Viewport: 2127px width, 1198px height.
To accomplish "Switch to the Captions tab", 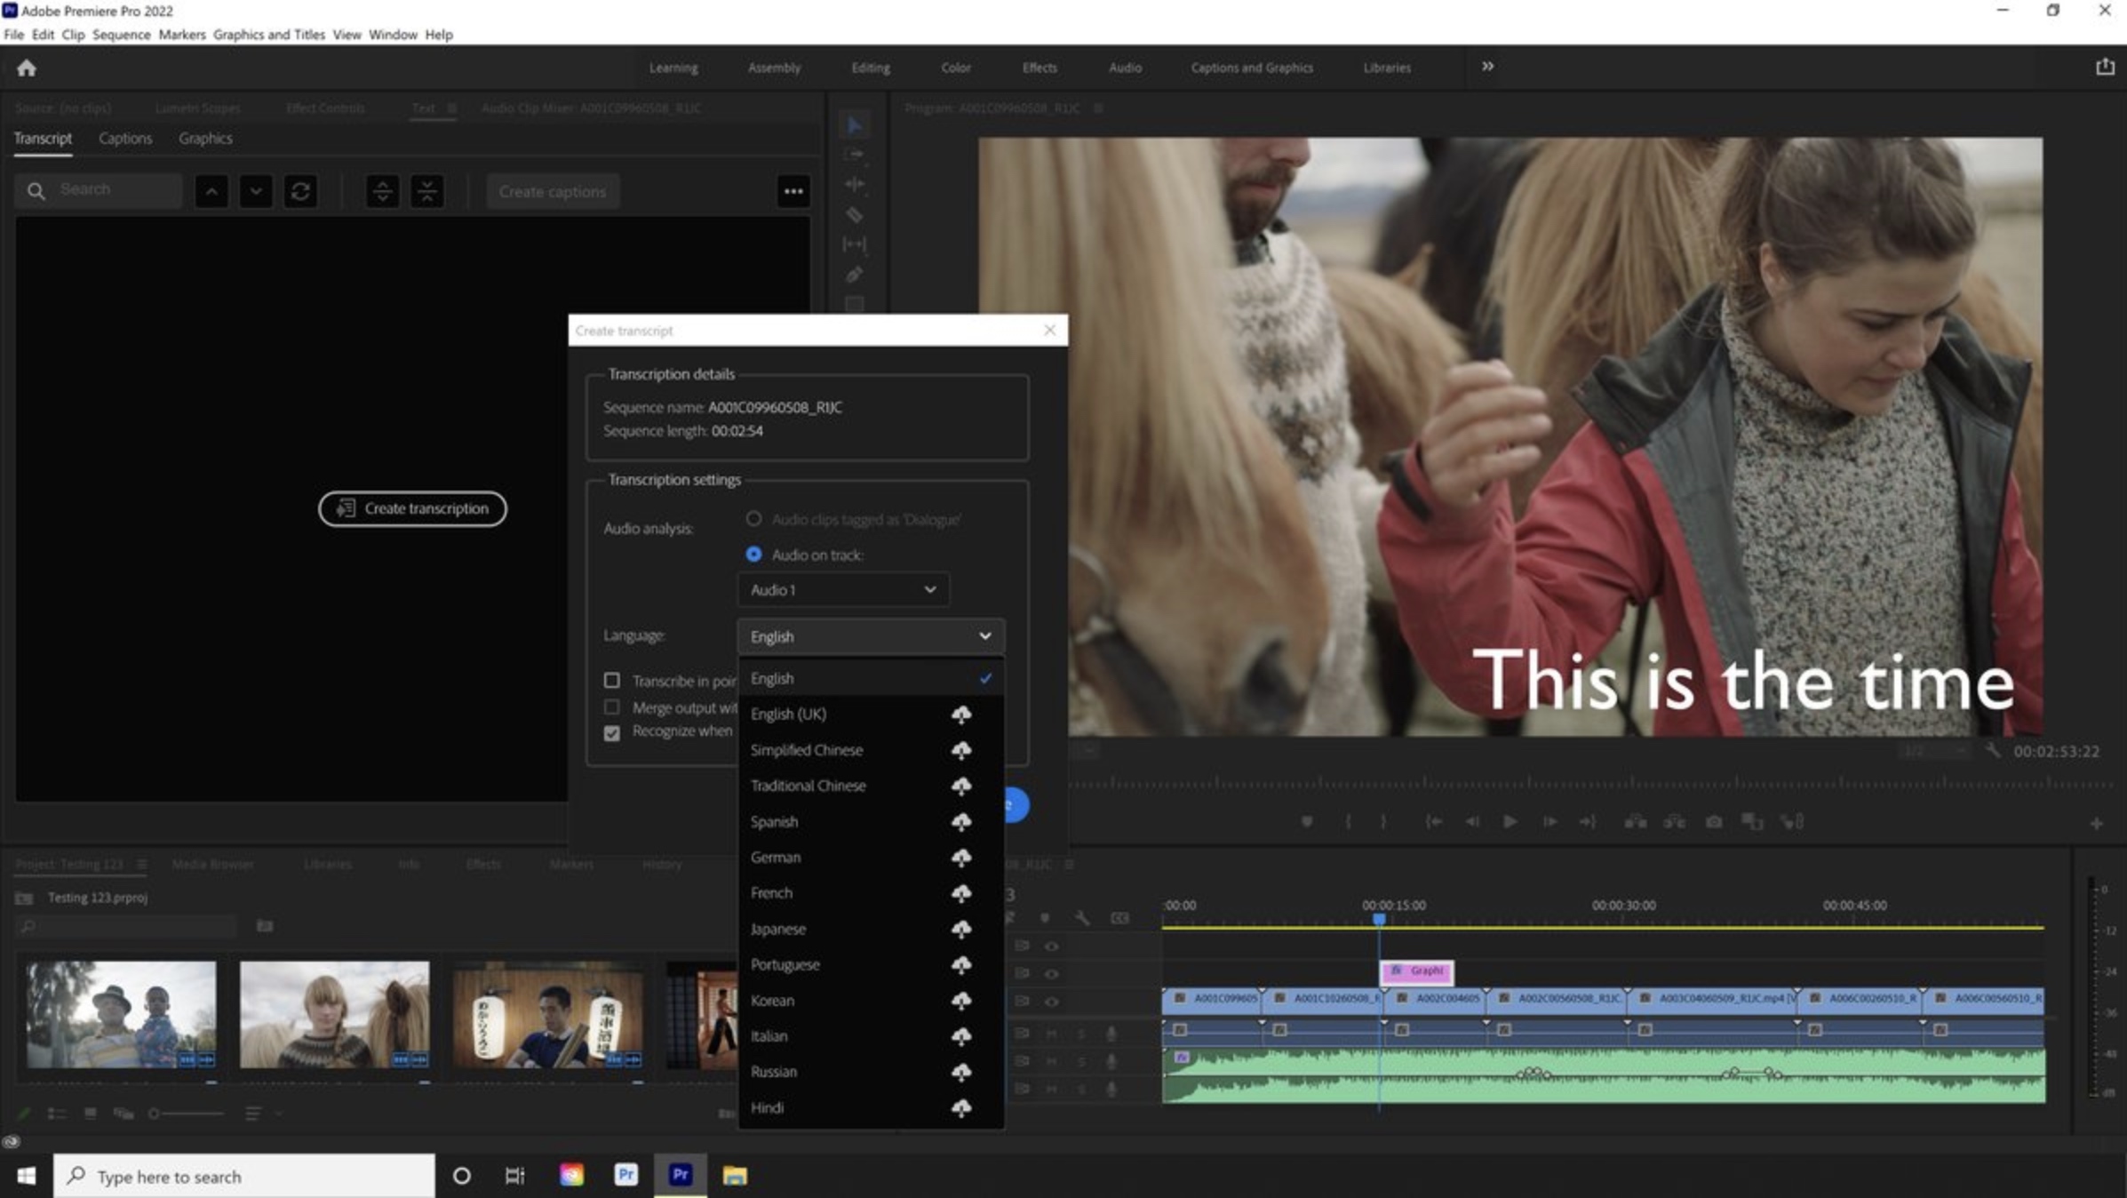I will tap(124, 139).
